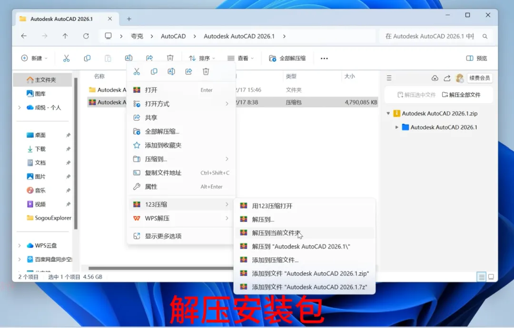The image size is (514, 328).
Task: Select 打开 in the context menu
Action: (181, 90)
